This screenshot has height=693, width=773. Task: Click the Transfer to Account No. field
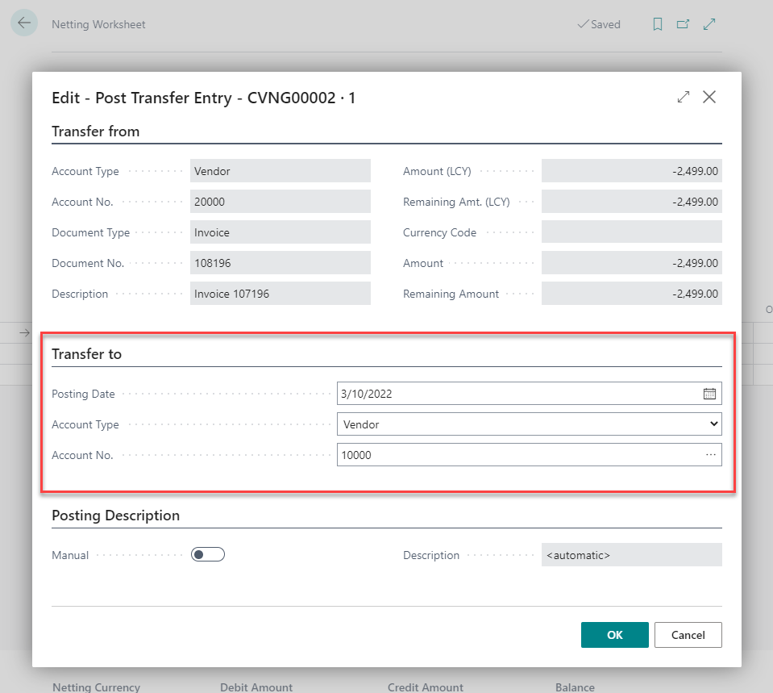[x=516, y=455]
